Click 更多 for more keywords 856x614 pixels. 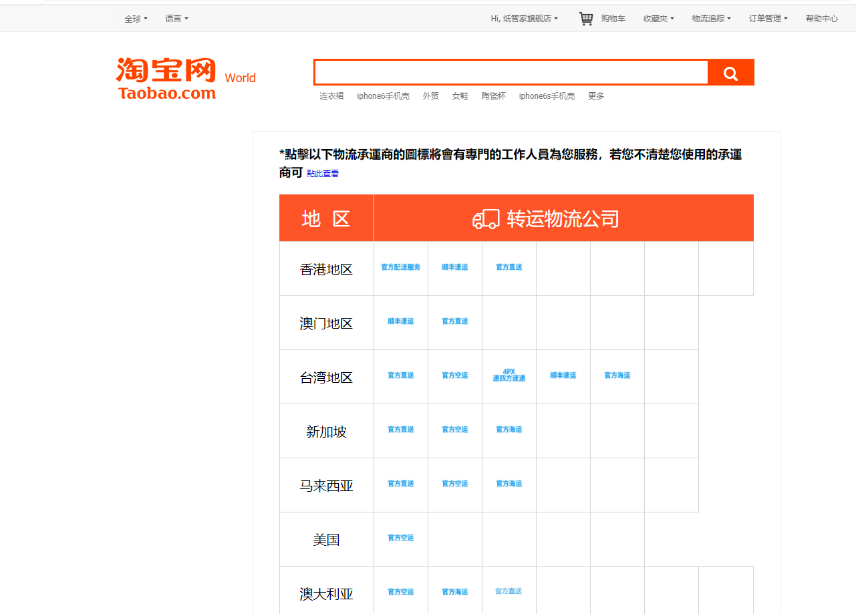click(596, 96)
